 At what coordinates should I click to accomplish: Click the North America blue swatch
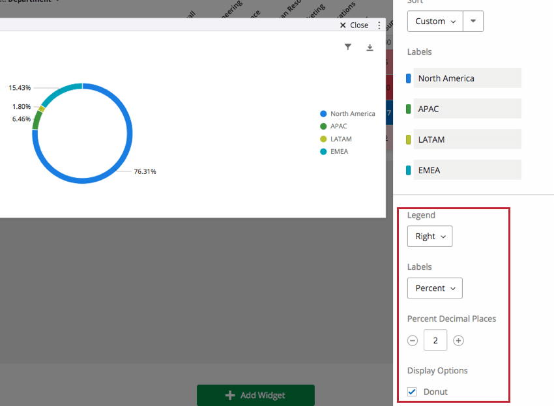pyautogui.click(x=409, y=78)
